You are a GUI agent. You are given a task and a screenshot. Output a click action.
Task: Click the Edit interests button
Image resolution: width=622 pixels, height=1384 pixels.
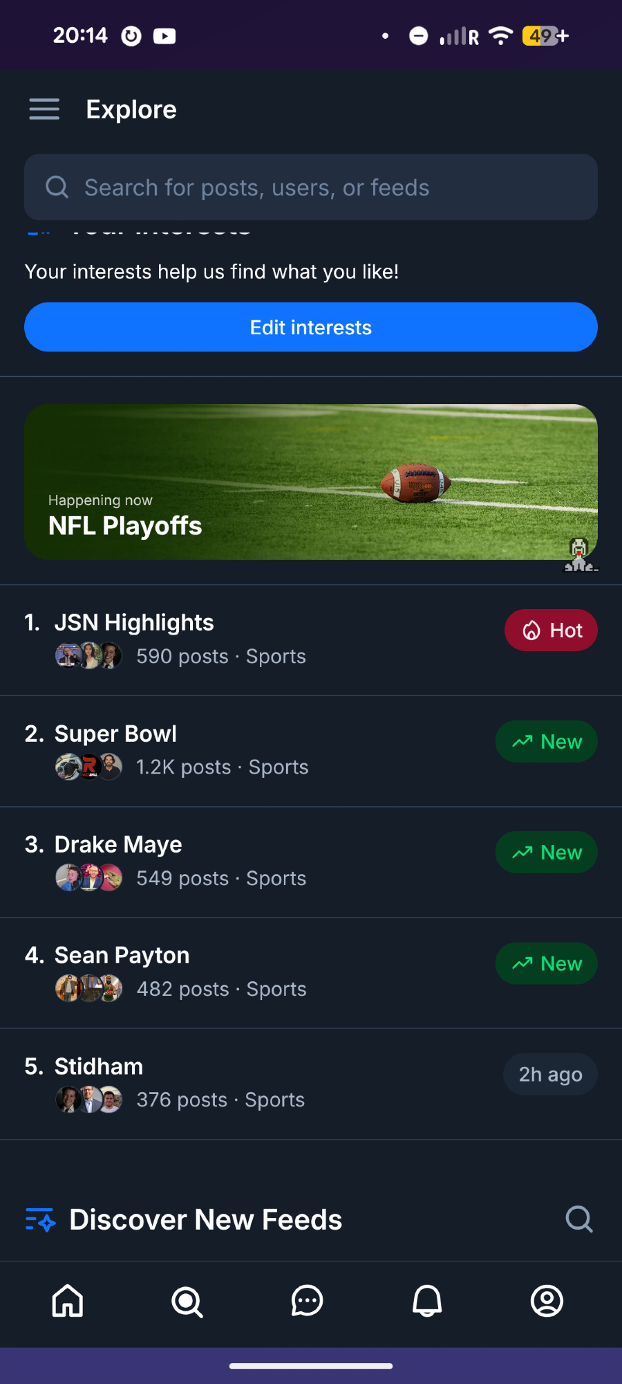click(x=311, y=327)
